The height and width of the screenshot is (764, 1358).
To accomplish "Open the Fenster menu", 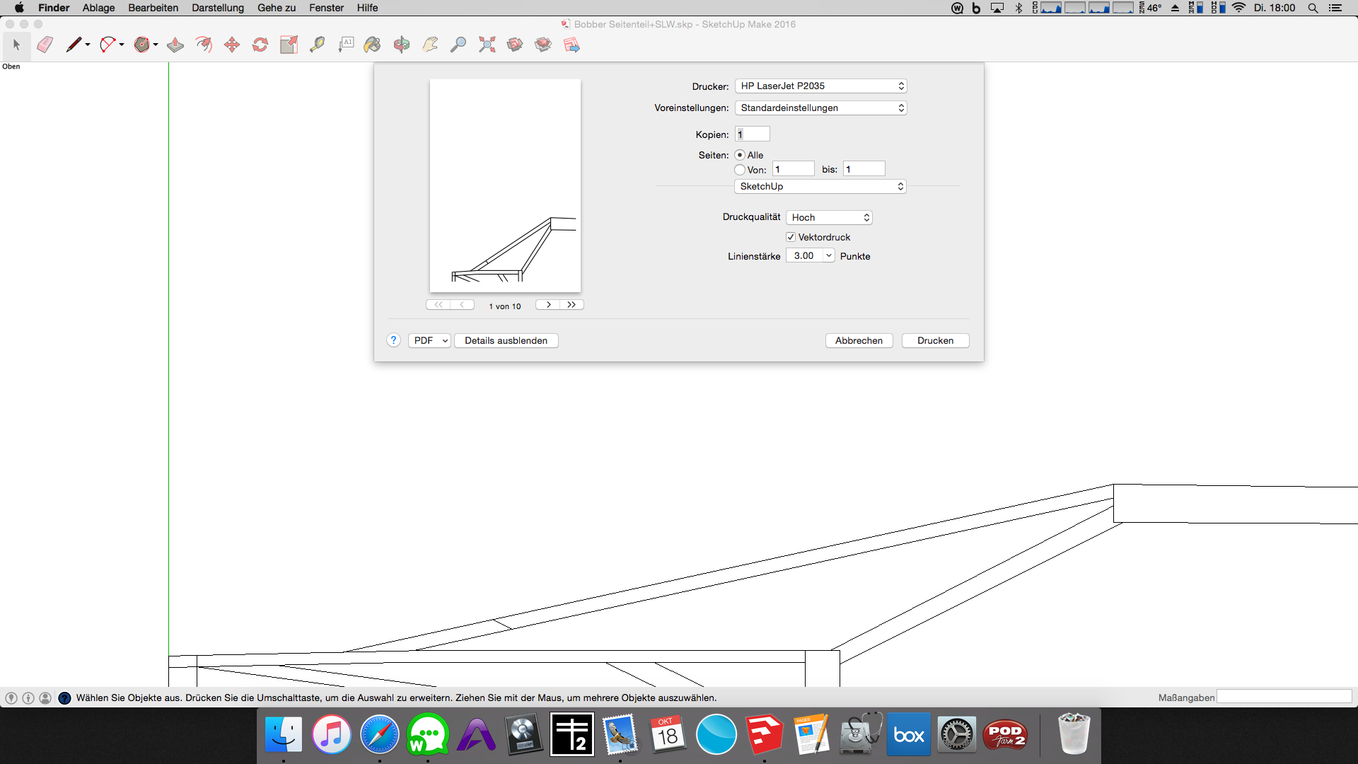I will click(x=326, y=8).
